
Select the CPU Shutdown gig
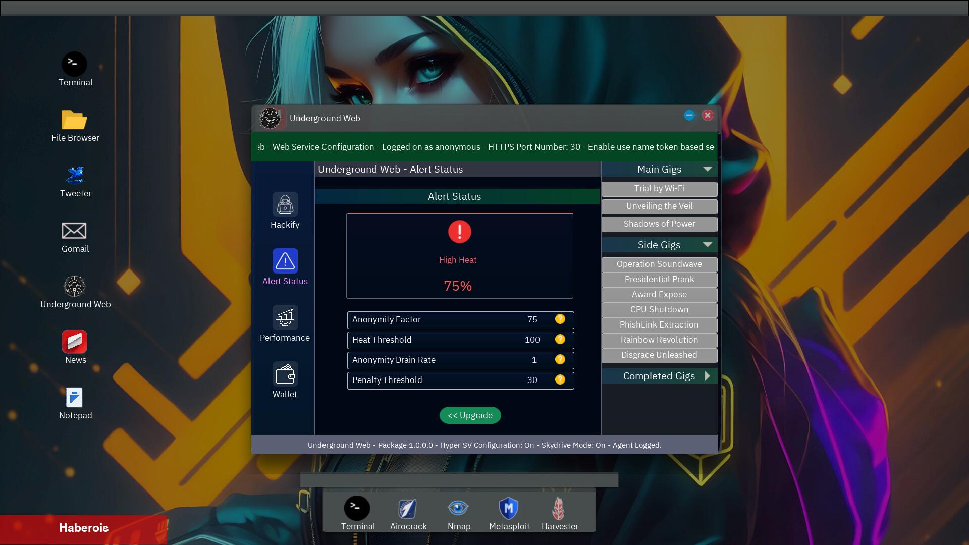(659, 310)
